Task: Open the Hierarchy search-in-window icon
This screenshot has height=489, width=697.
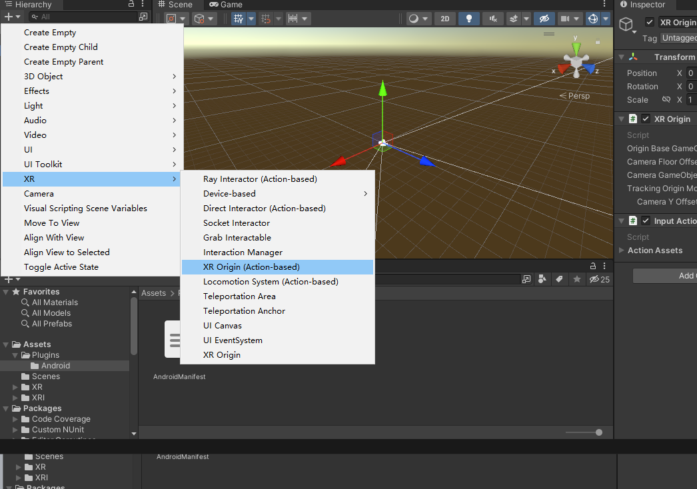Action: point(143,17)
